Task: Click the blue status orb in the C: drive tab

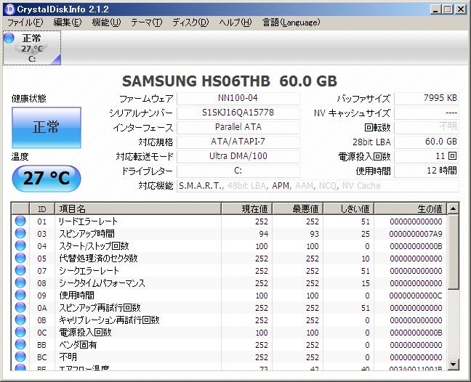Action: click(x=9, y=38)
